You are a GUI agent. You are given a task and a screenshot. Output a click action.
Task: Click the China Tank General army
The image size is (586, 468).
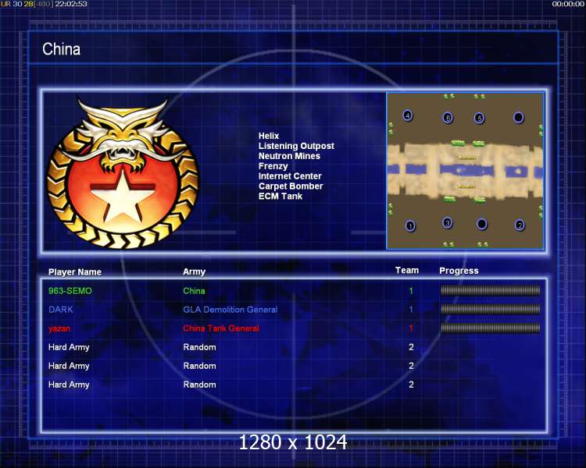[221, 328]
